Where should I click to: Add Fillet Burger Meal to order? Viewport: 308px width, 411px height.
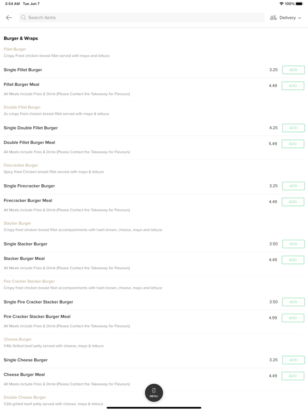click(x=293, y=86)
